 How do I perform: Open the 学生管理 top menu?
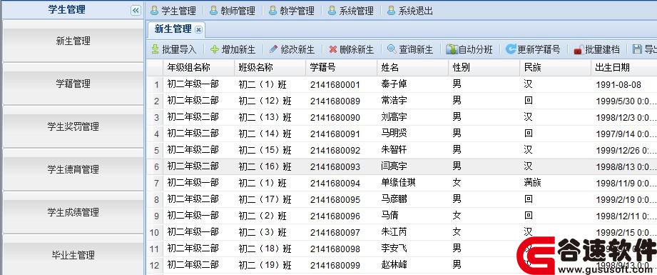point(179,11)
